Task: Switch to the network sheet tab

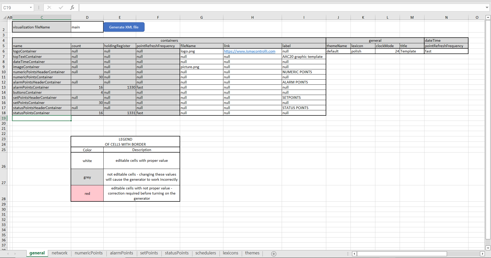Action: point(59,253)
